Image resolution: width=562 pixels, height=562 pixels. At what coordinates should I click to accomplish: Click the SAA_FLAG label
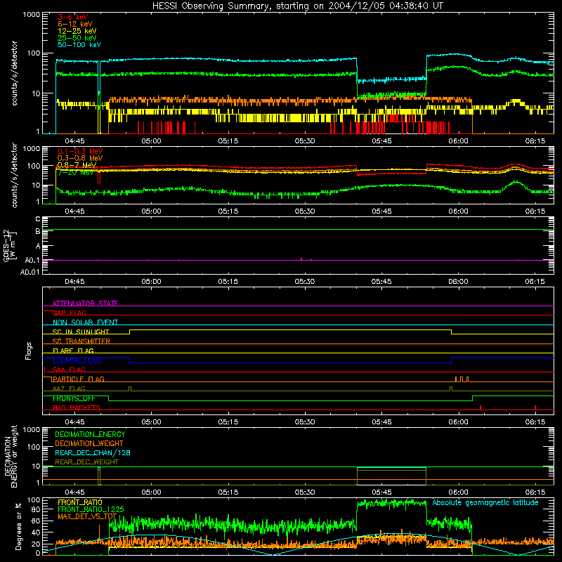(69, 370)
